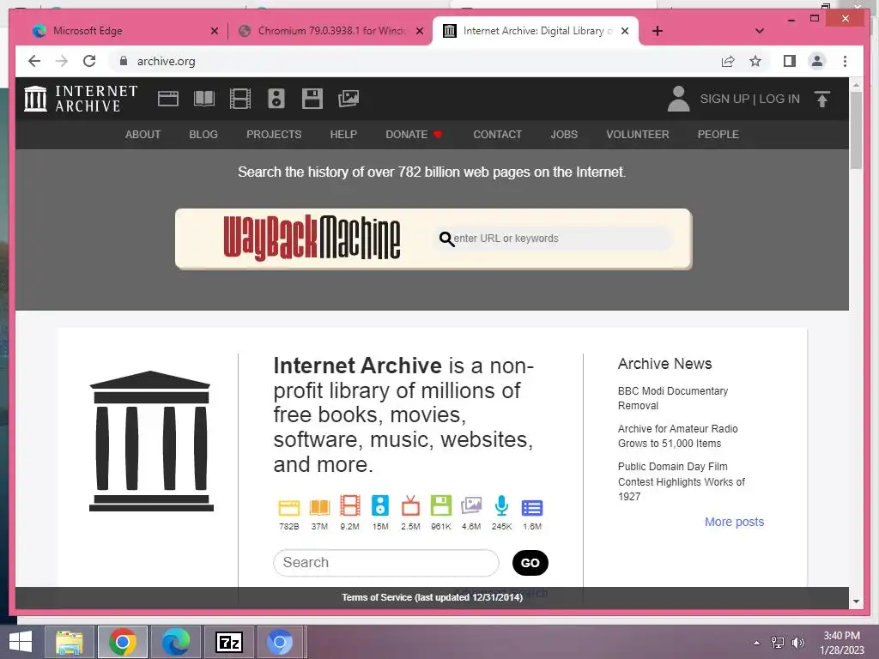Open the VOLUNTEER menu item

tap(638, 135)
